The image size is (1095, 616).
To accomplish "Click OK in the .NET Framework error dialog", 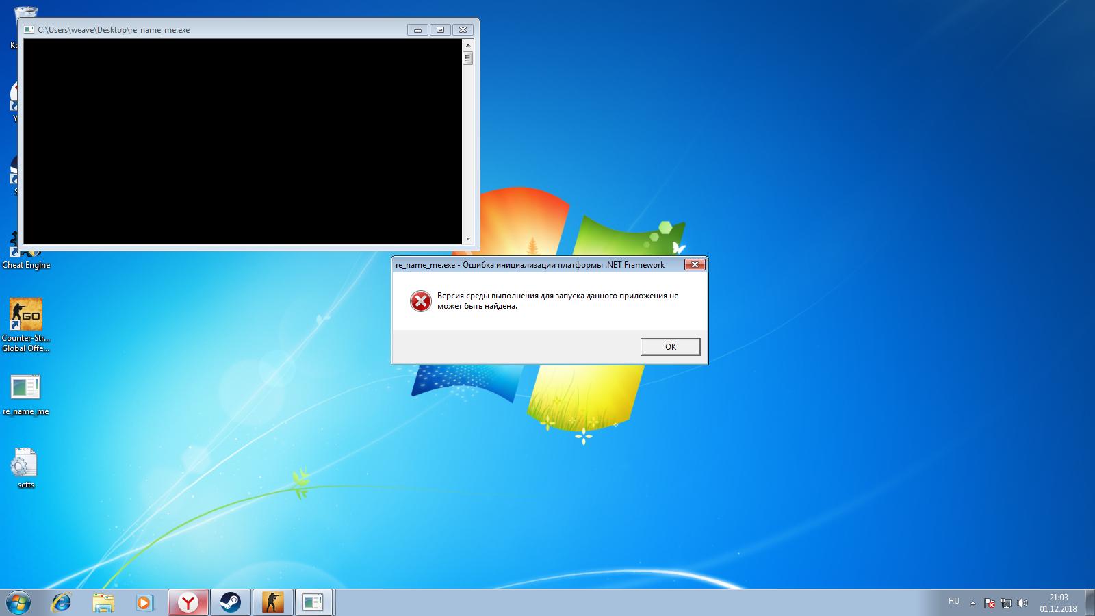I will [670, 347].
